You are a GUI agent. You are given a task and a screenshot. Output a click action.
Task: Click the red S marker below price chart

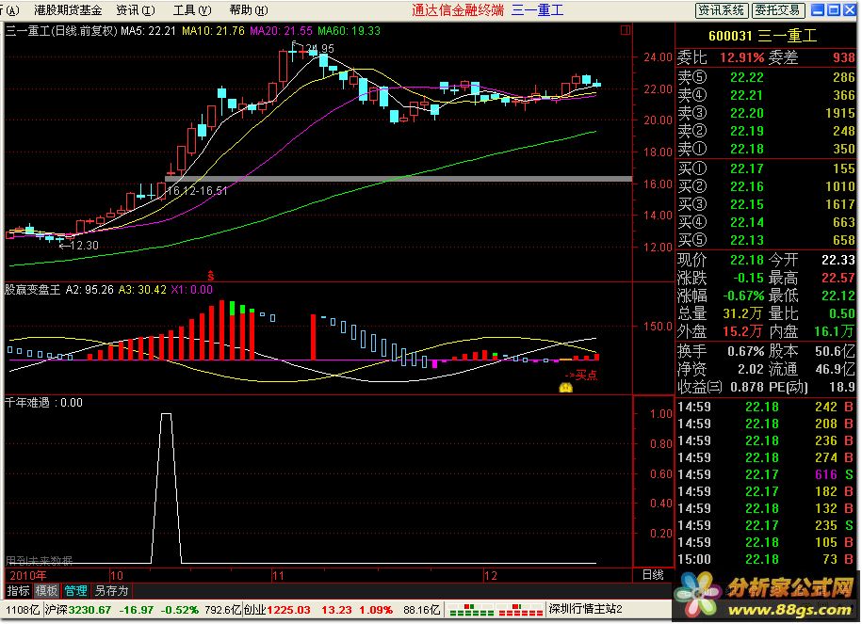[x=210, y=276]
